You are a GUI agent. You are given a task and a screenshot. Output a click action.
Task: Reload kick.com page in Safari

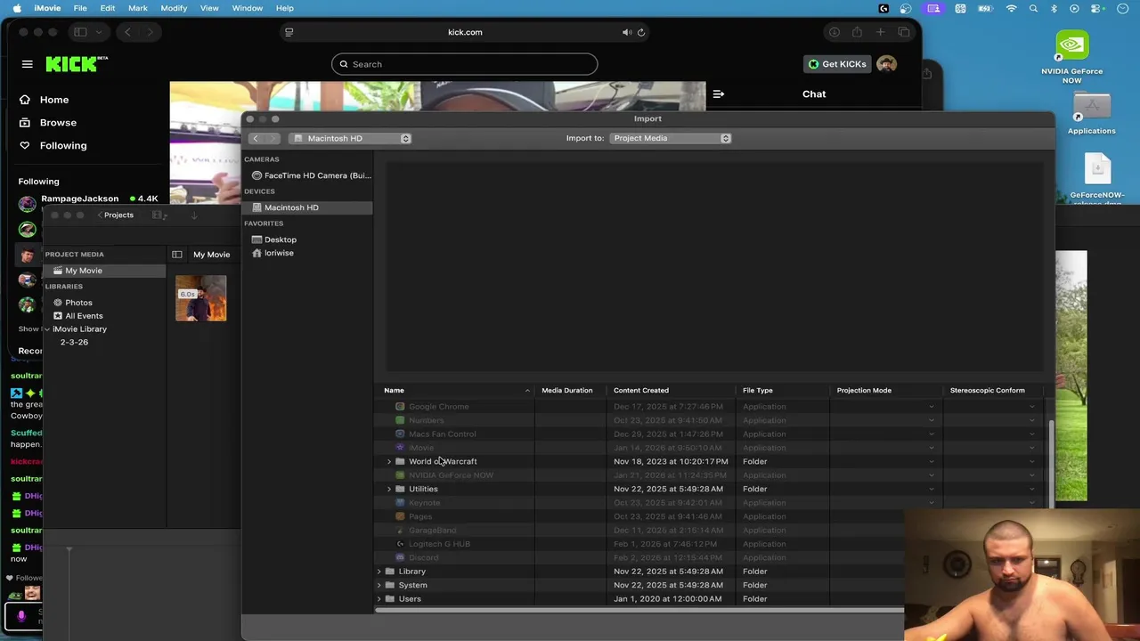(x=640, y=32)
